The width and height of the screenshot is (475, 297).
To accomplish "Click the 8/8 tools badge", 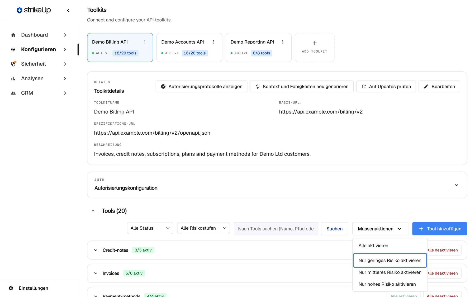I will click(x=261, y=53).
